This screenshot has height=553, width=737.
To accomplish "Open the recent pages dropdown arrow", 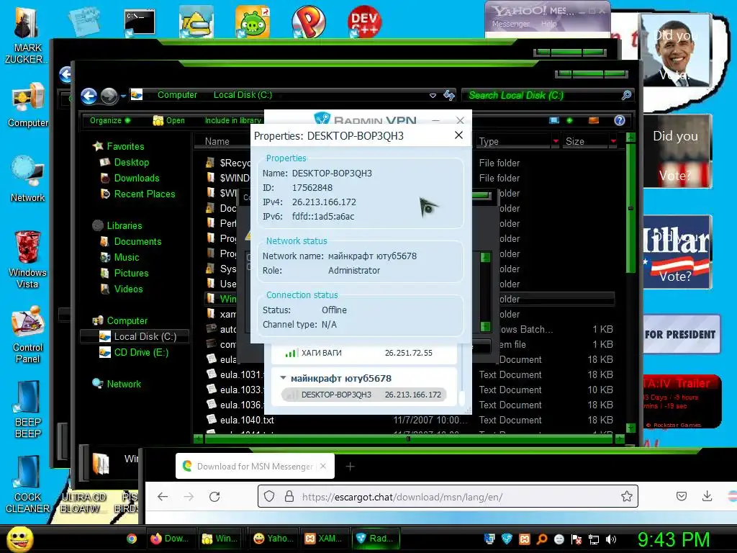I will (x=123, y=96).
